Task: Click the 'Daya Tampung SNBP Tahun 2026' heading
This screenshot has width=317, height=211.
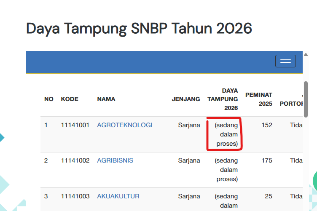Action: click(139, 29)
